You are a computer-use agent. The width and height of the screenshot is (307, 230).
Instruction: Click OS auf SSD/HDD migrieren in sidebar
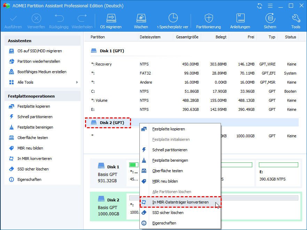tap(39, 51)
